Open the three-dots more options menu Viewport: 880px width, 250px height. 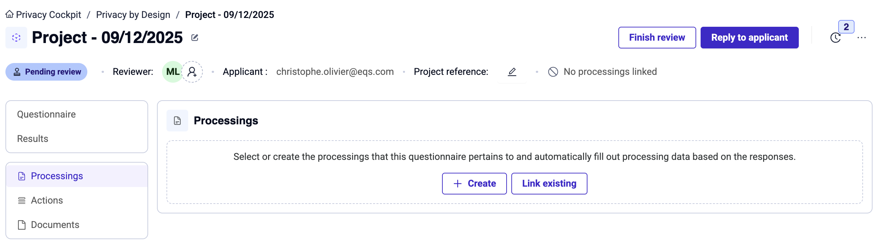[861, 38]
